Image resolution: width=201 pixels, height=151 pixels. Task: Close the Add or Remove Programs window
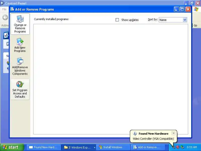pyautogui.click(x=188, y=9)
